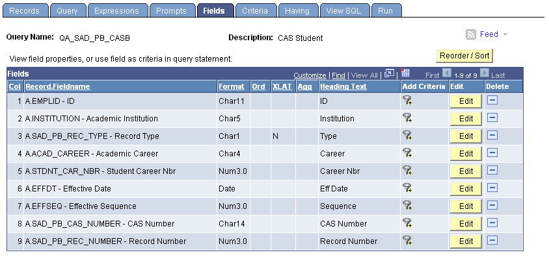Sort by Col column header
Image resolution: width=549 pixels, height=257 pixels.
(15, 86)
